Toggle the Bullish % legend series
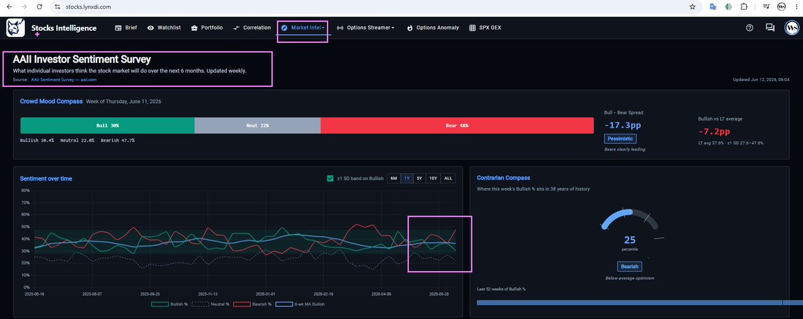The height and width of the screenshot is (319, 803). (169, 304)
